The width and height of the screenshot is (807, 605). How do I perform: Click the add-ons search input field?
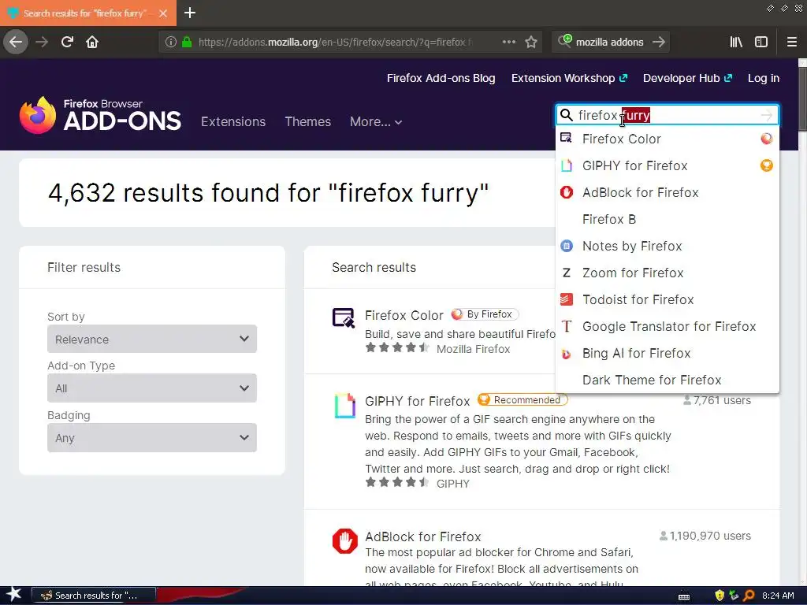(x=667, y=115)
